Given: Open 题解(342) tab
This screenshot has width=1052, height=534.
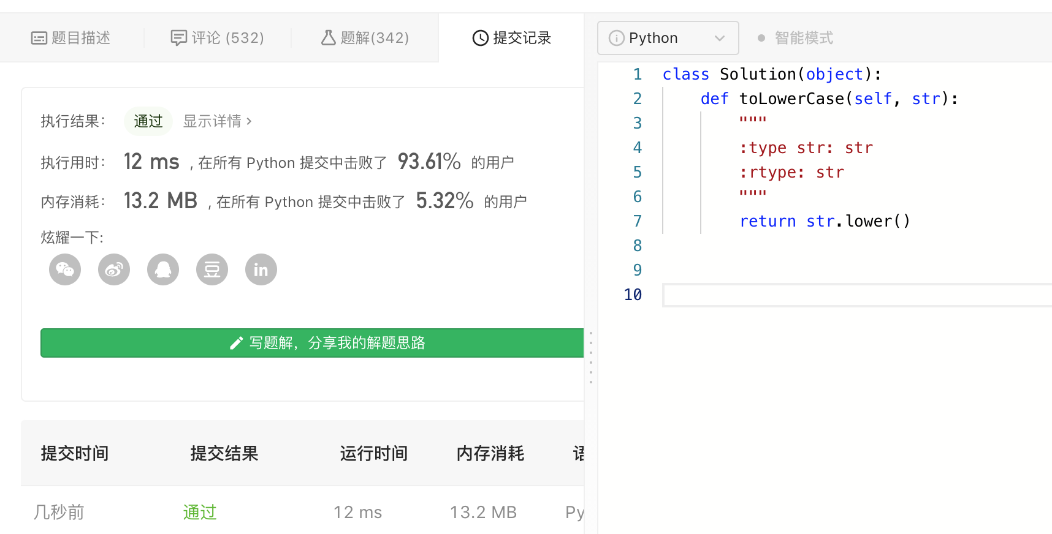Looking at the screenshot, I should click(x=365, y=38).
